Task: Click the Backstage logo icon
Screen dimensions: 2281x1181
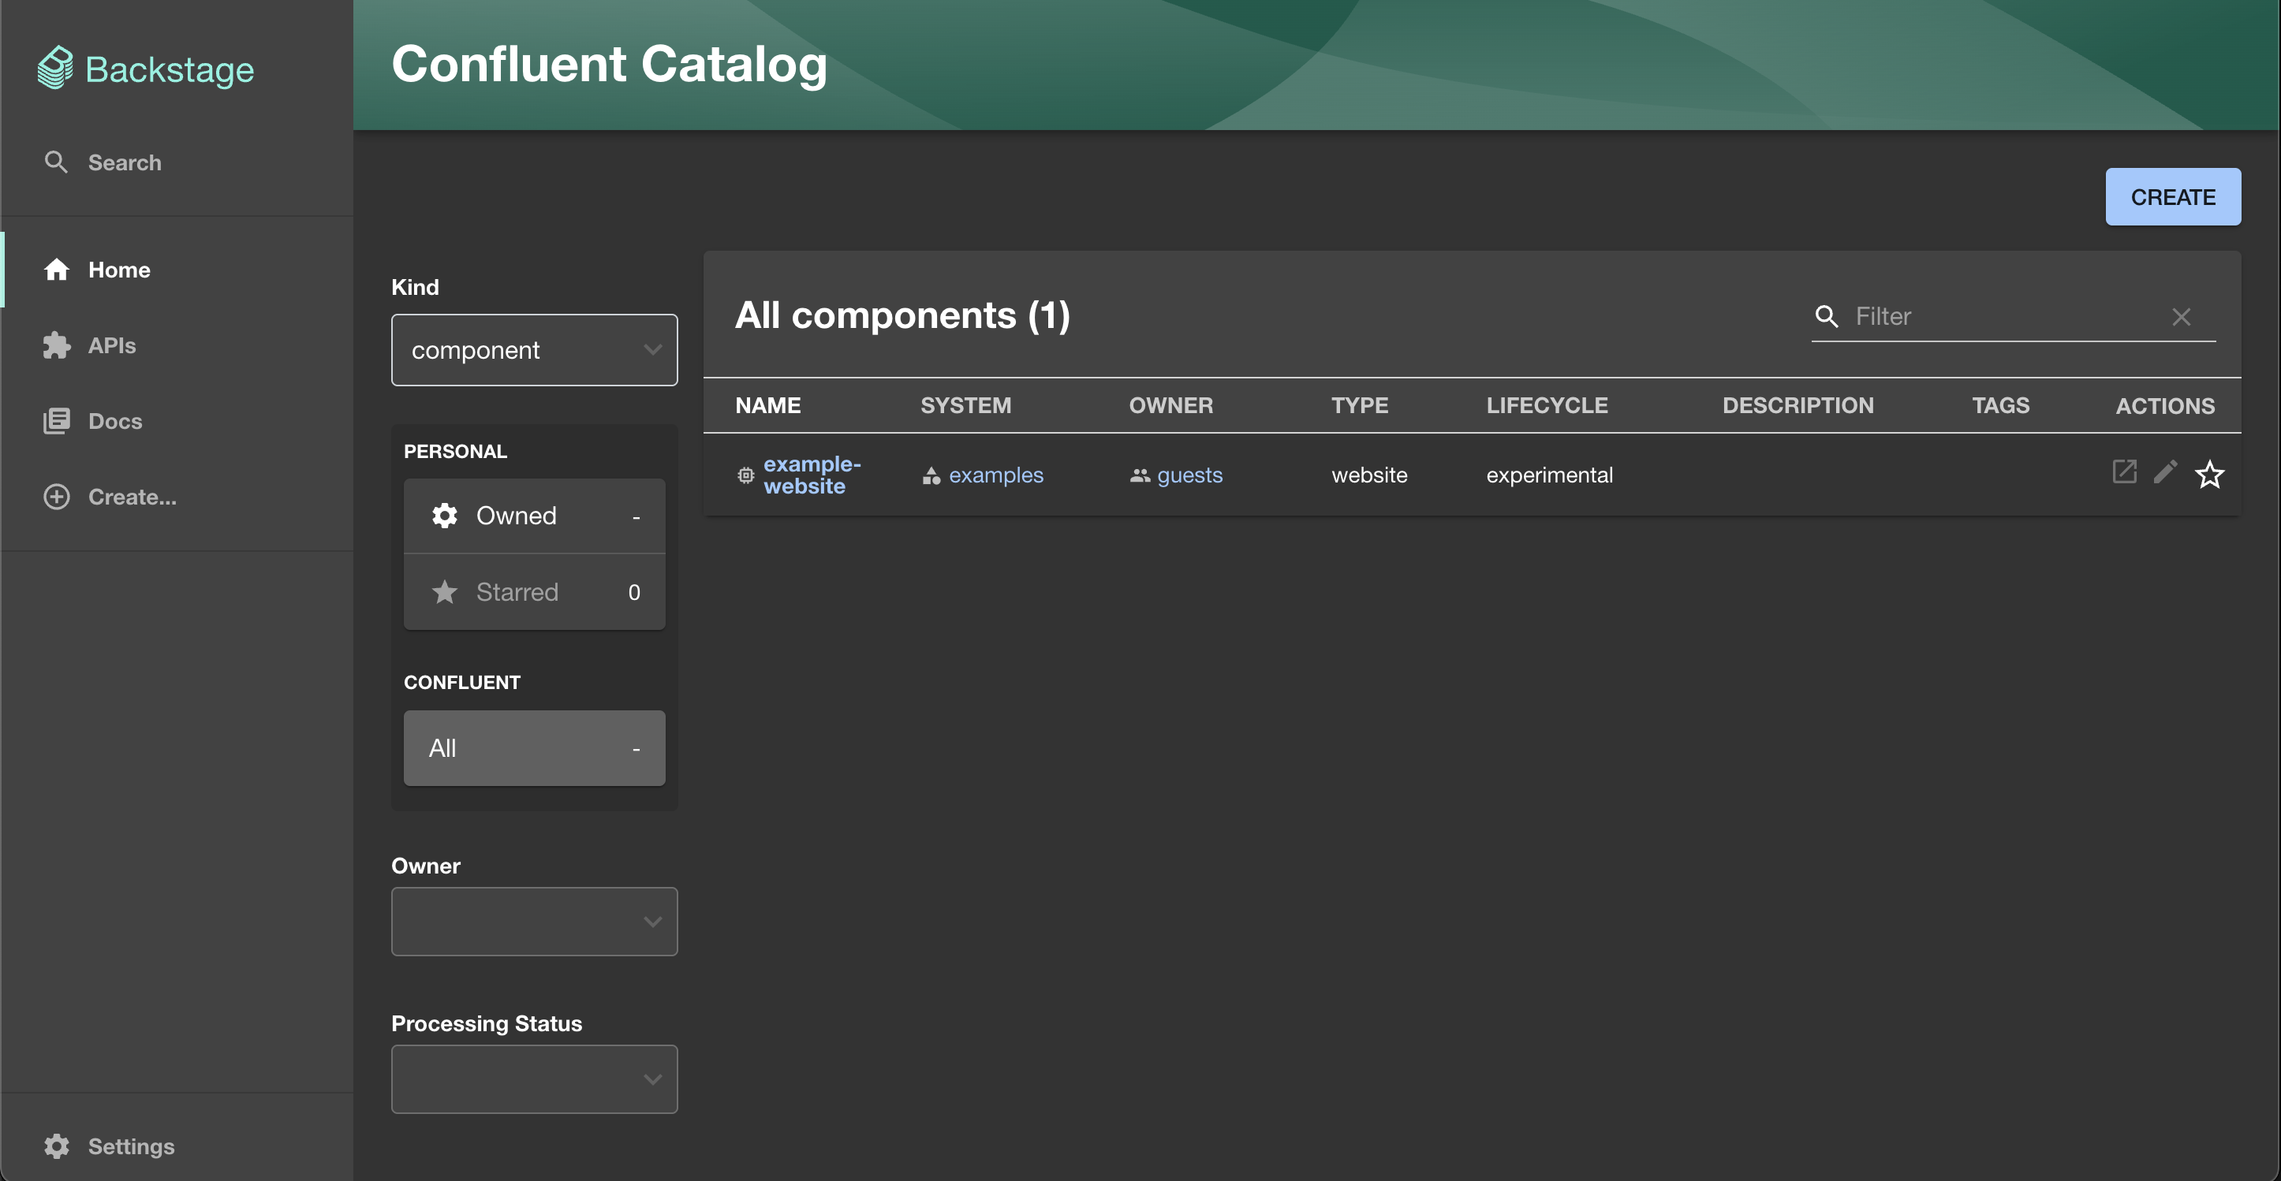Action: coord(56,68)
